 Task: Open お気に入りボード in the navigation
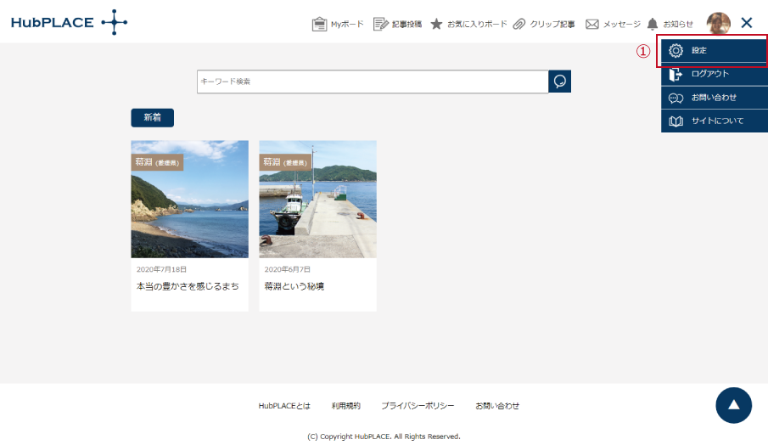(x=477, y=24)
